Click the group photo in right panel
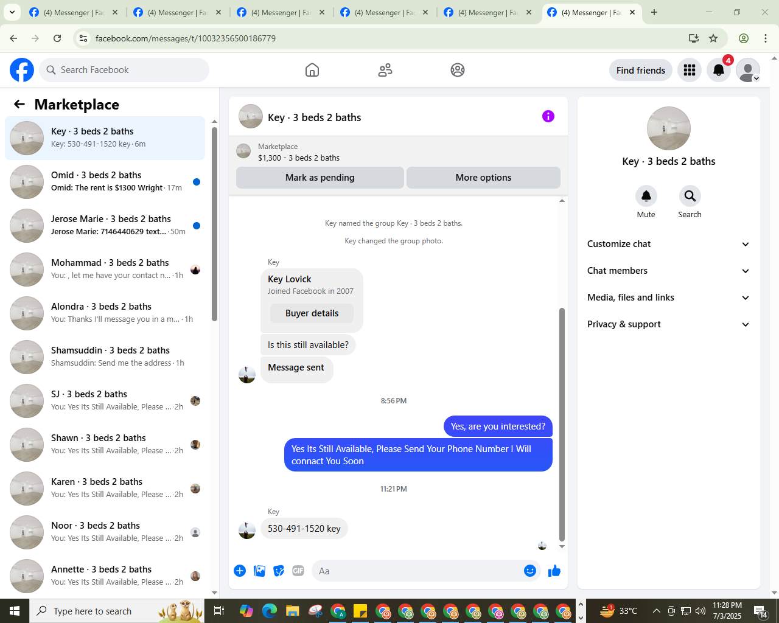Viewport: 779px width, 623px height. (x=669, y=128)
